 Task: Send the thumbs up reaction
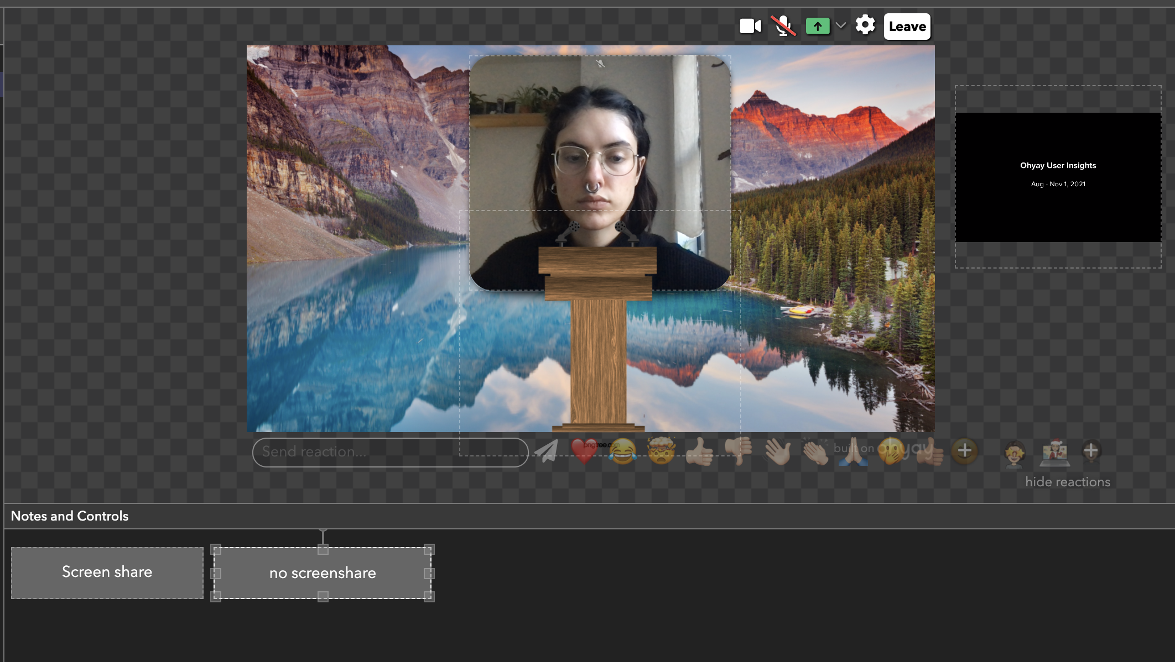tap(699, 451)
